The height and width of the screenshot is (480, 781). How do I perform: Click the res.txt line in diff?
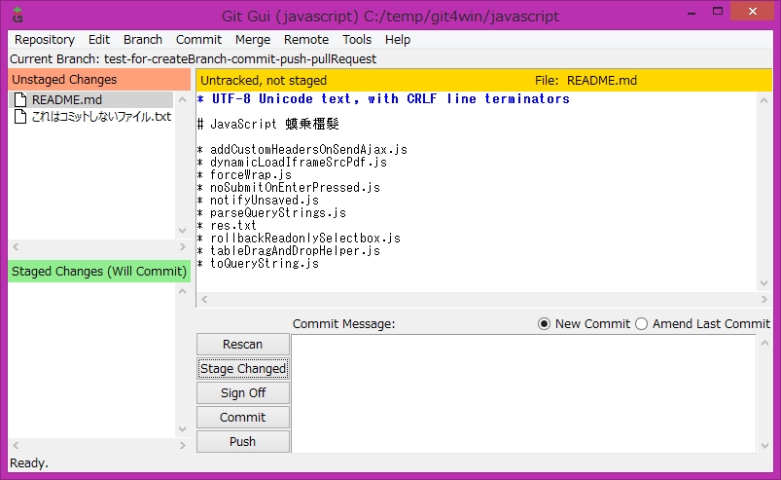[x=227, y=225]
